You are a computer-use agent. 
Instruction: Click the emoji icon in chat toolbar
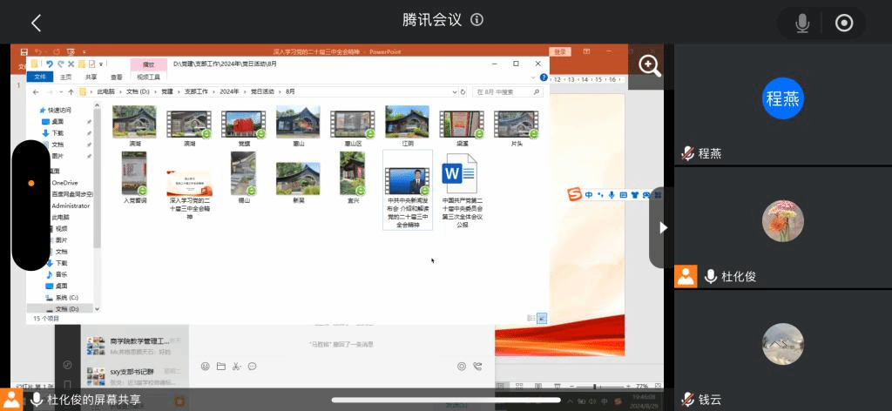click(x=206, y=367)
